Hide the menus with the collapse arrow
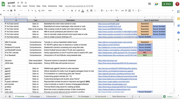181x99 pixels. [x=172, y=11]
